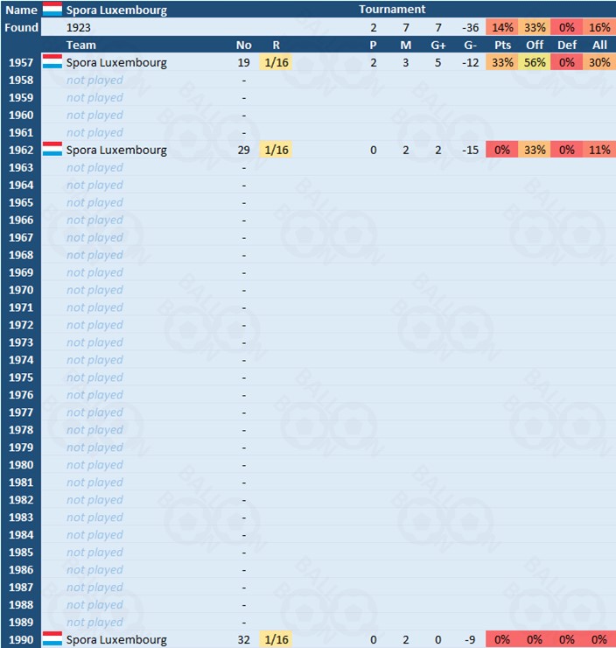
Task: Click the flag icon in the 1962 row
Action: [52, 150]
